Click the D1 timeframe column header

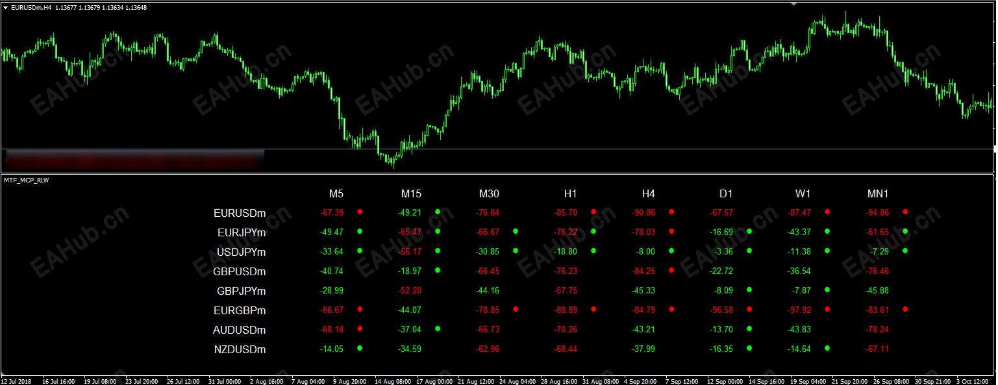click(726, 193)
